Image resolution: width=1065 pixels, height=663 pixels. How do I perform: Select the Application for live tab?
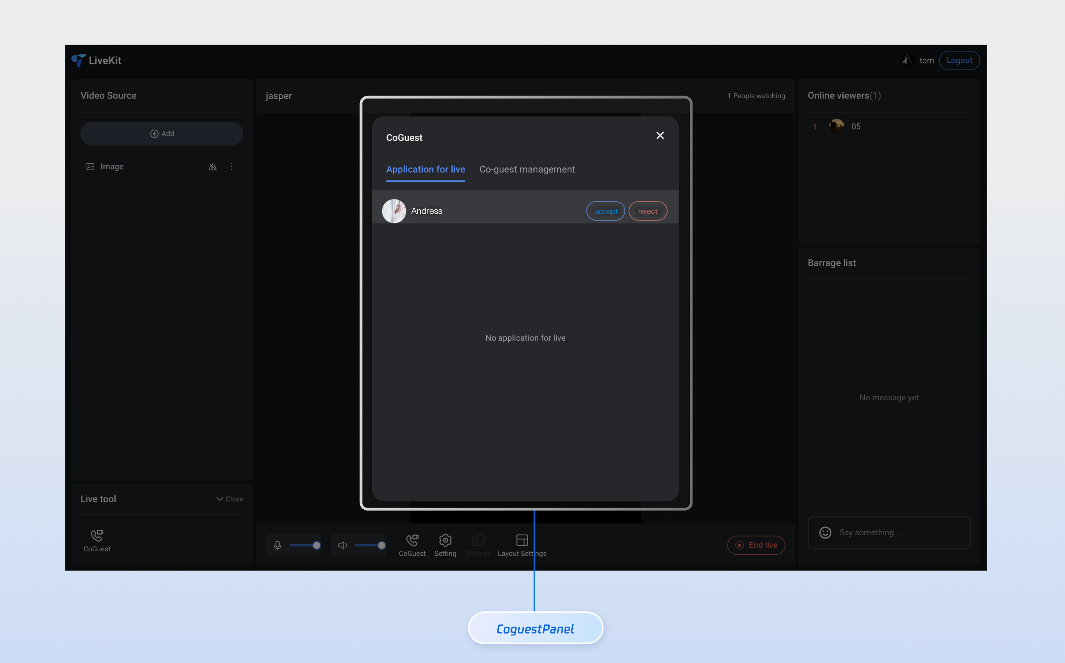(425, 169)
